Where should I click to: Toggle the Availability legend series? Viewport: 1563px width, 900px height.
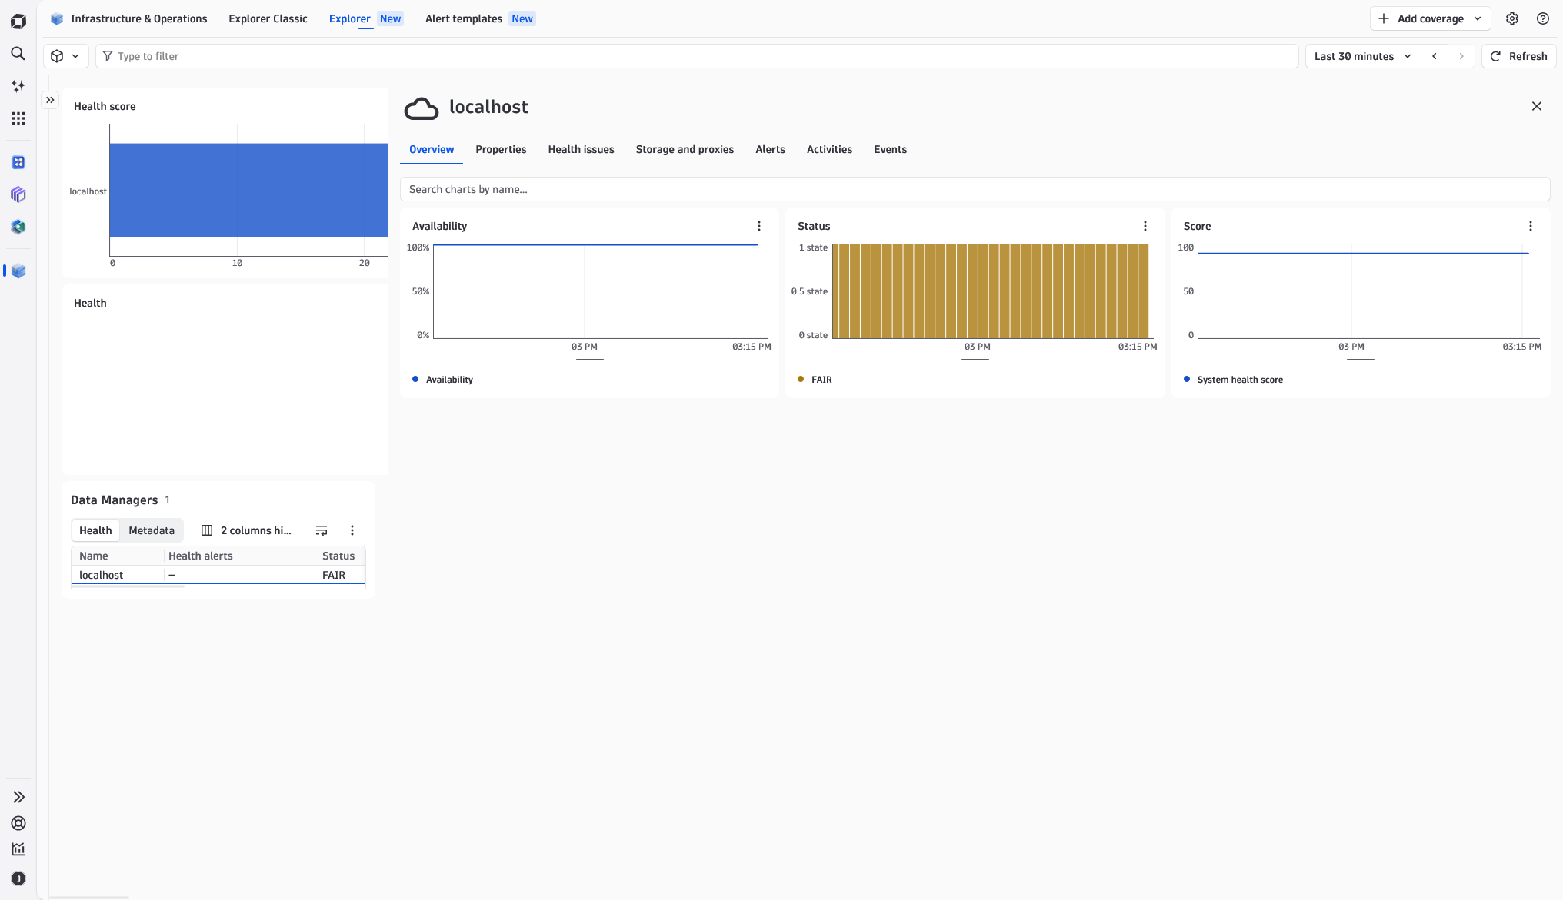442,380
